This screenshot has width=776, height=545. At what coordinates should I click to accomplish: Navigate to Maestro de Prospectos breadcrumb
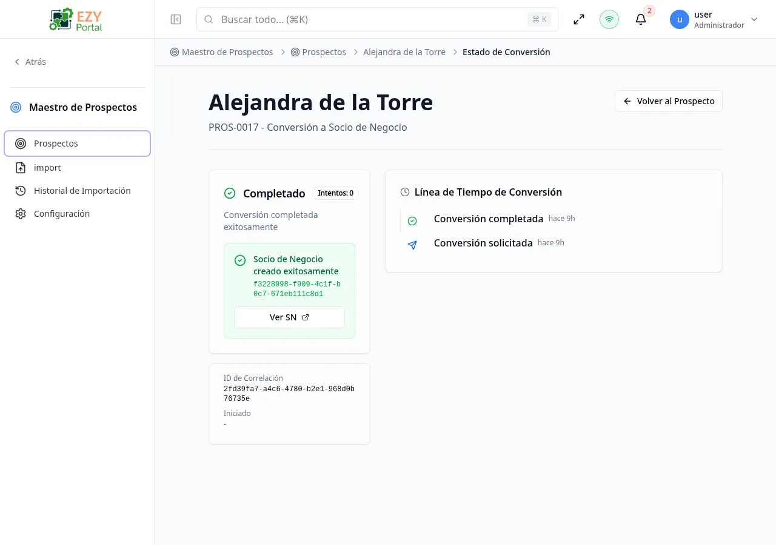coord(222,52)
